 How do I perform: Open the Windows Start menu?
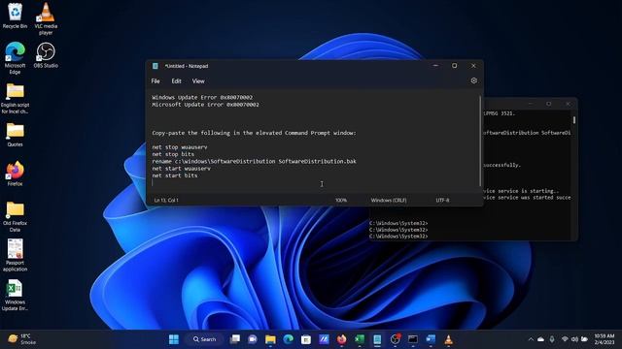[x=174, y=339]
